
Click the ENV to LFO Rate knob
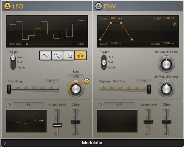point(166,64)
